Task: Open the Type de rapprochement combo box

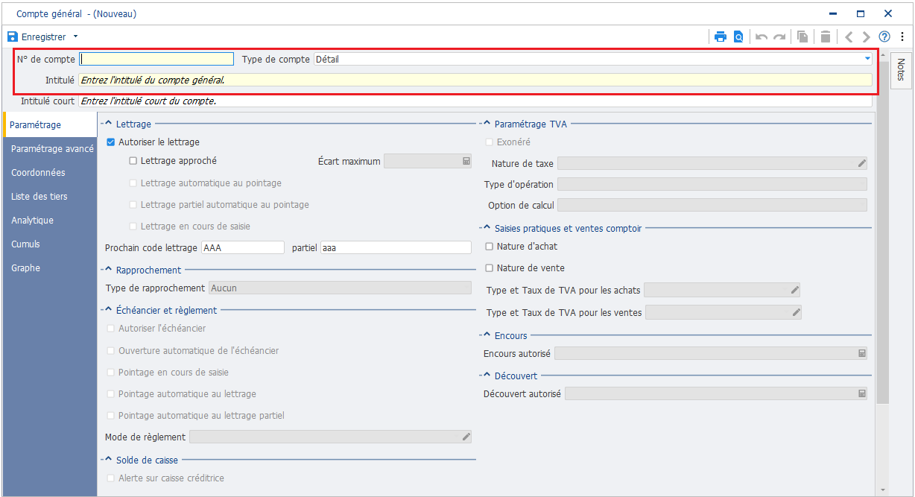Action: point(340,288)
